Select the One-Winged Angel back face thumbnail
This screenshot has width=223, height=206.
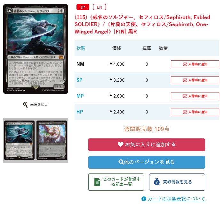pos(52,140)
